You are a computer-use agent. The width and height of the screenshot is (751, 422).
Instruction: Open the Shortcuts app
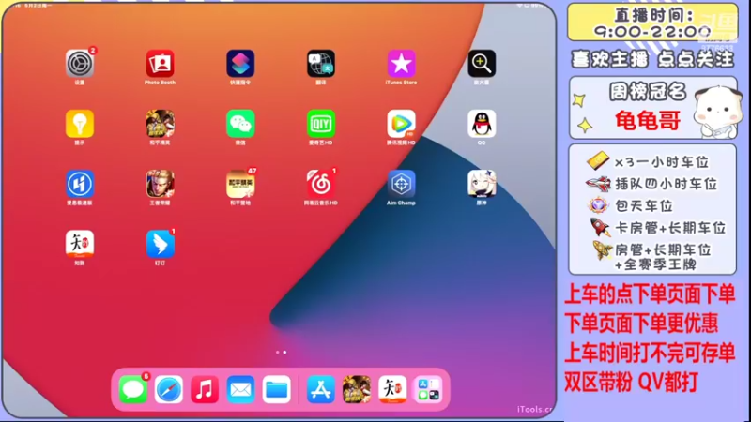point(240,63)
